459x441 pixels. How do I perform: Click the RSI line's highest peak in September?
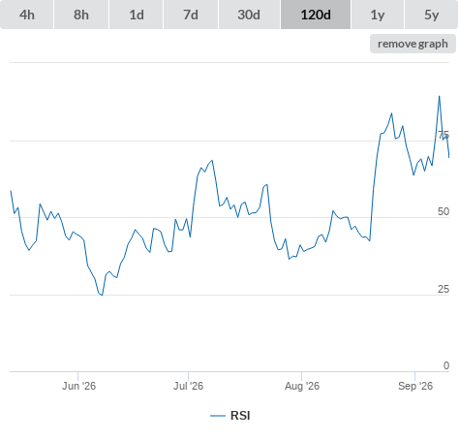[439, 96]
